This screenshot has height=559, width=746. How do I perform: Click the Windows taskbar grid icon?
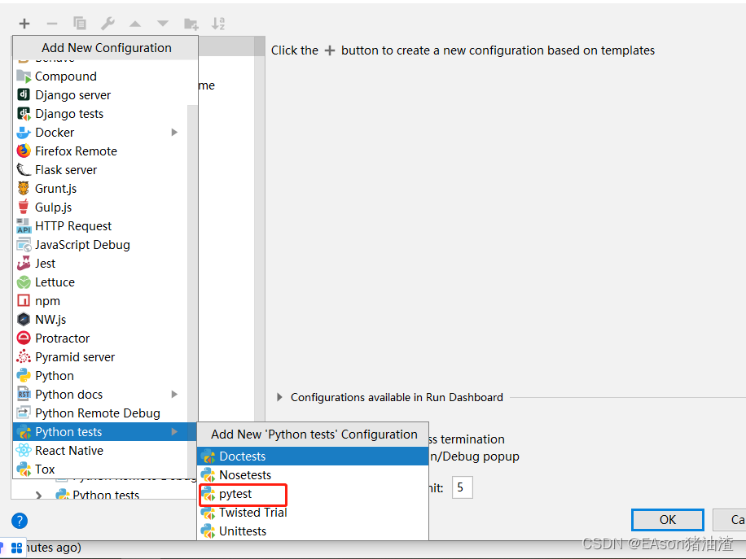[16, 548]
